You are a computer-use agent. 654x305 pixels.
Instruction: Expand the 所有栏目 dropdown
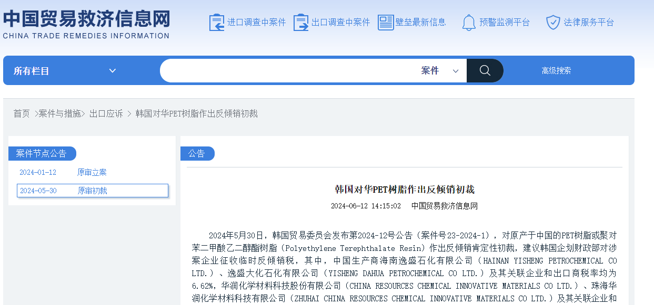tap(65, 71)
